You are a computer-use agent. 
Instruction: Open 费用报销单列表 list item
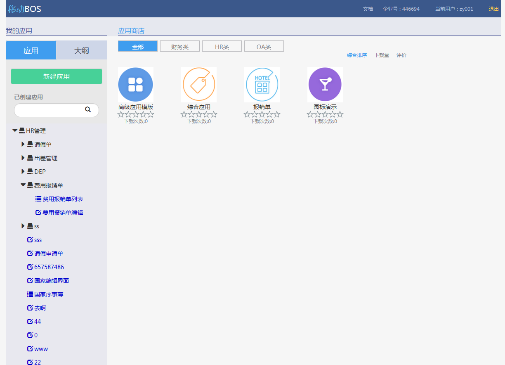pos(62,199)
